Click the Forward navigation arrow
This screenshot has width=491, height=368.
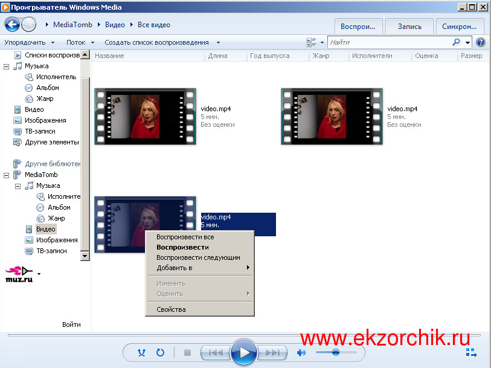click(29, 24)
